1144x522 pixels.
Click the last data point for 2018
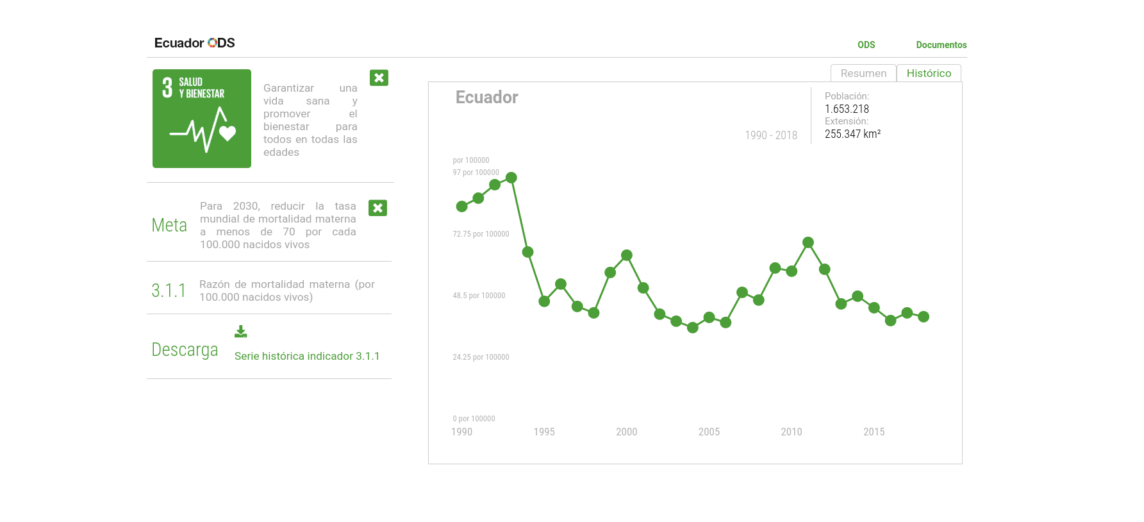coord(924,317)
